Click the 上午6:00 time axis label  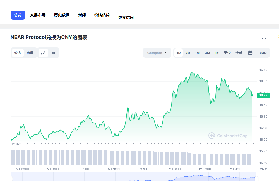point(205,169)
